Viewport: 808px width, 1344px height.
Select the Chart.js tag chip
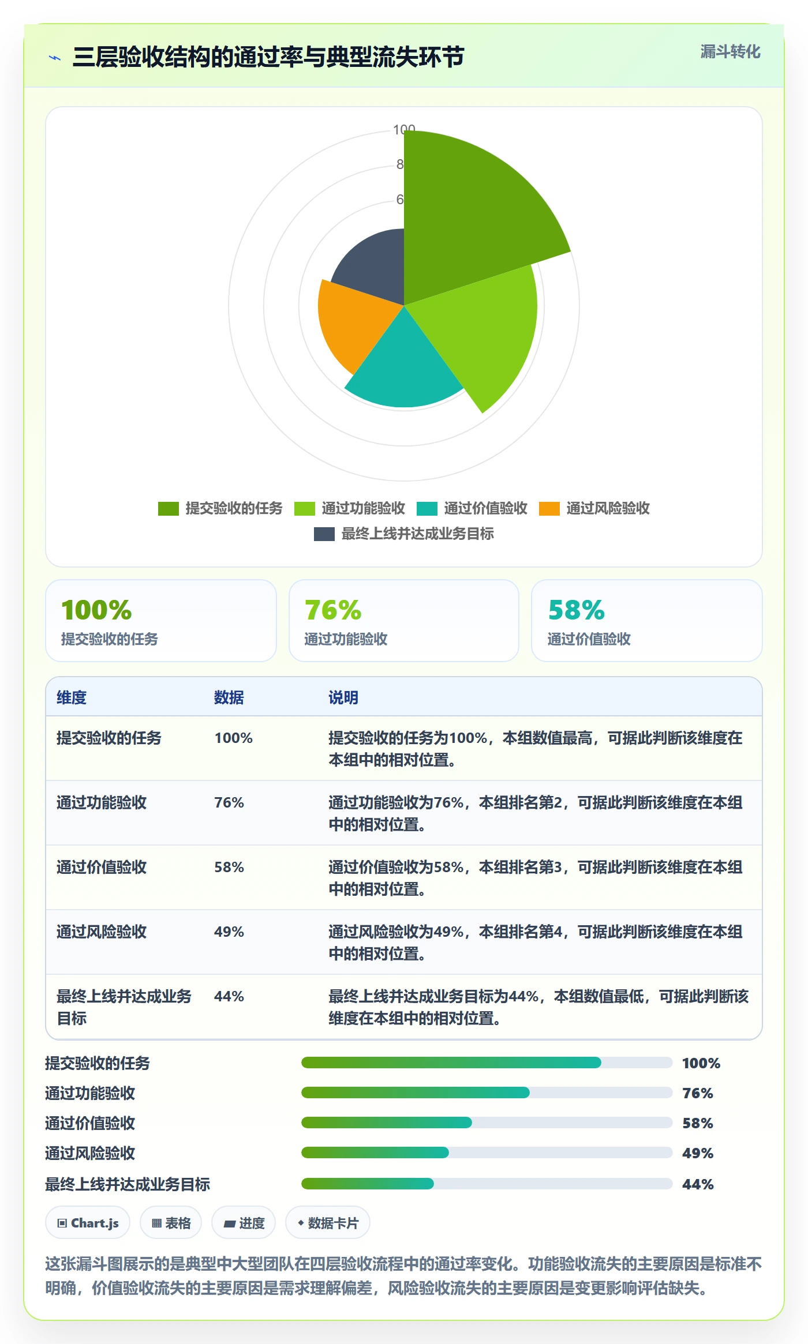pos(88,1223)
